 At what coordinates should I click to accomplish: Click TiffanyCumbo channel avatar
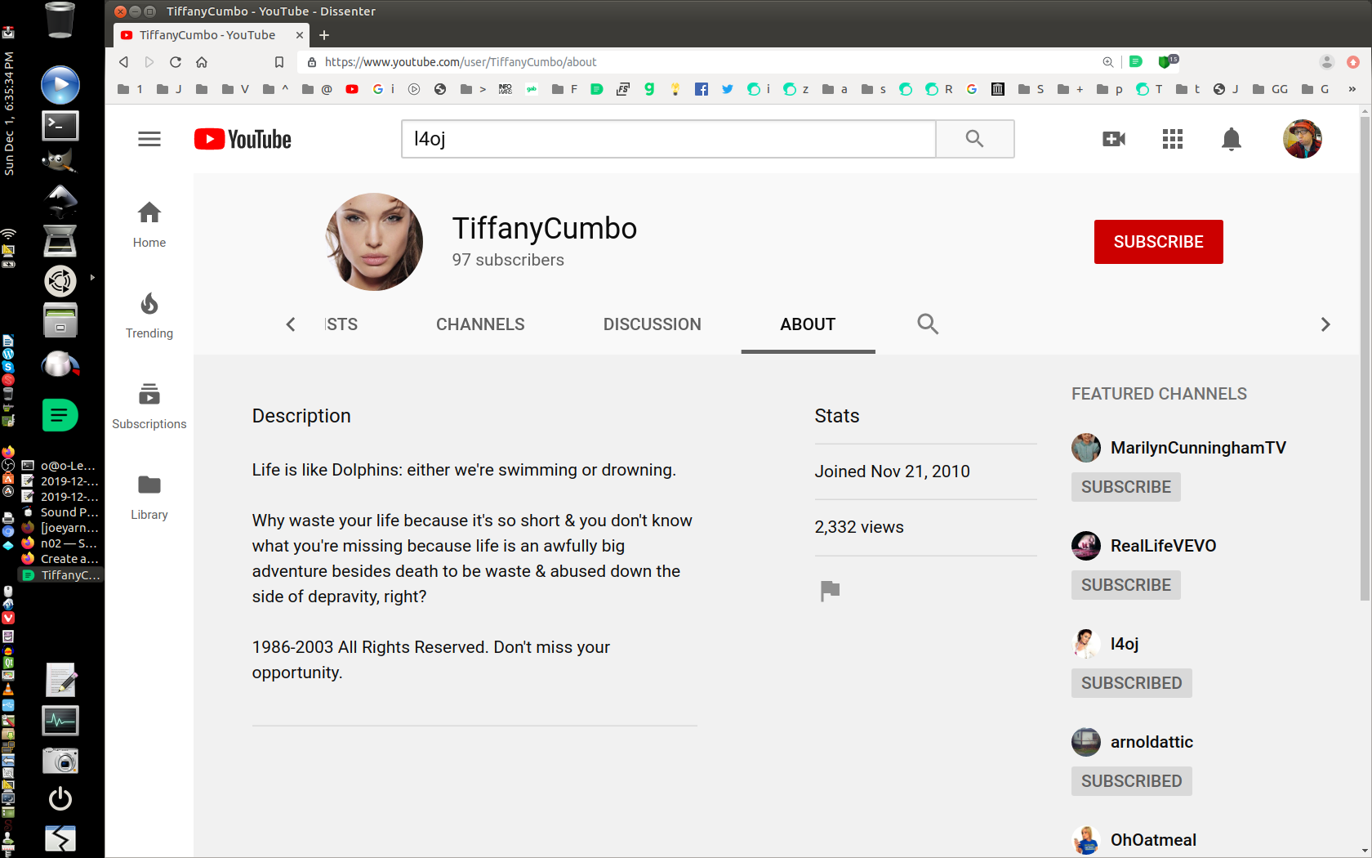[374, 242]
